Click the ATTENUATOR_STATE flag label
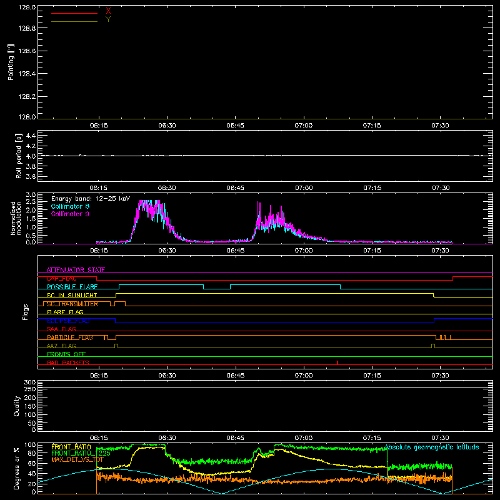500x500 pixels. (x=76, y=270)
